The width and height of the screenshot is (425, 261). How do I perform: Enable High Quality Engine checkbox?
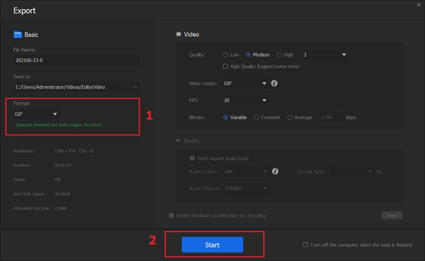(225, 66)
